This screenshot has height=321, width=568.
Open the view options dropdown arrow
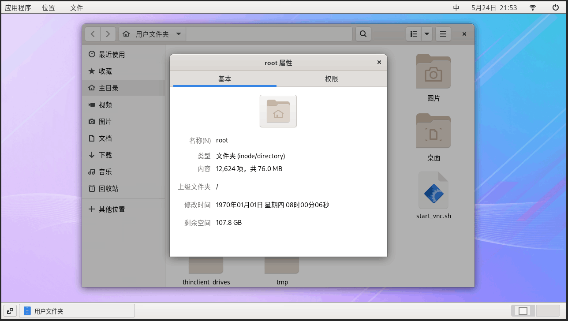427,34
